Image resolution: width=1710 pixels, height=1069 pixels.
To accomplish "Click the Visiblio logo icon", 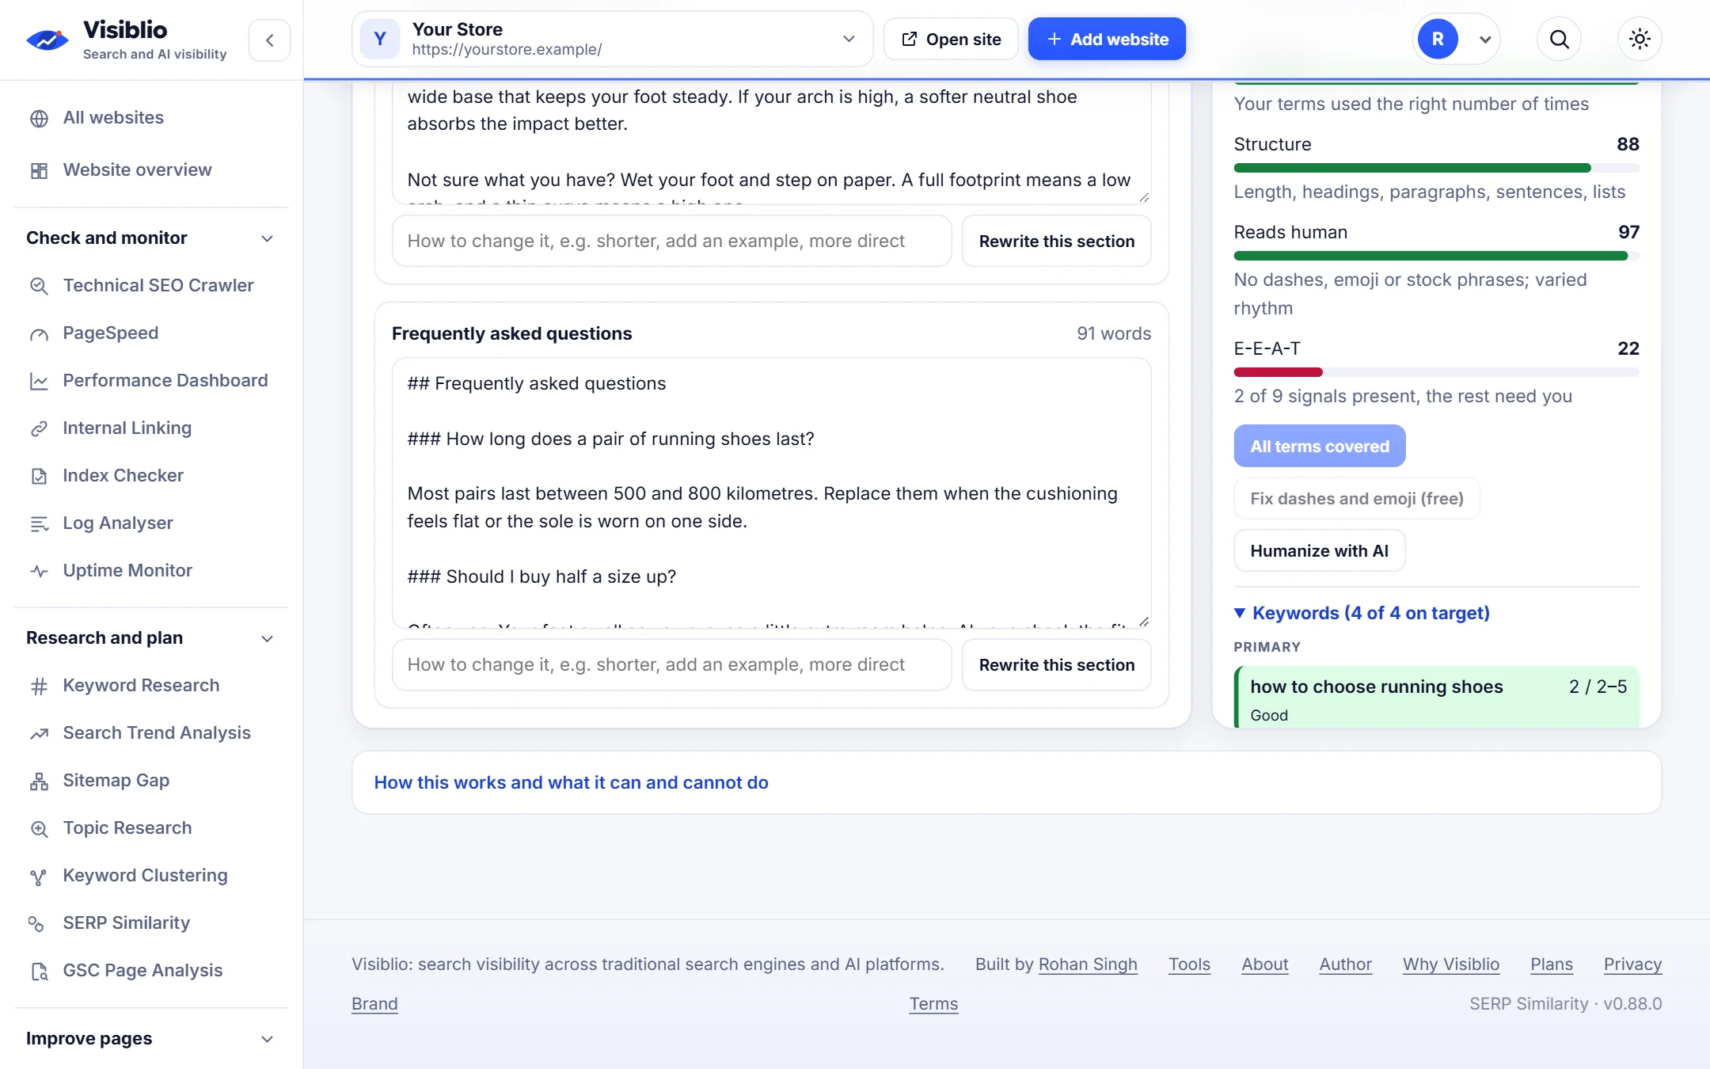I will [47, 40].
